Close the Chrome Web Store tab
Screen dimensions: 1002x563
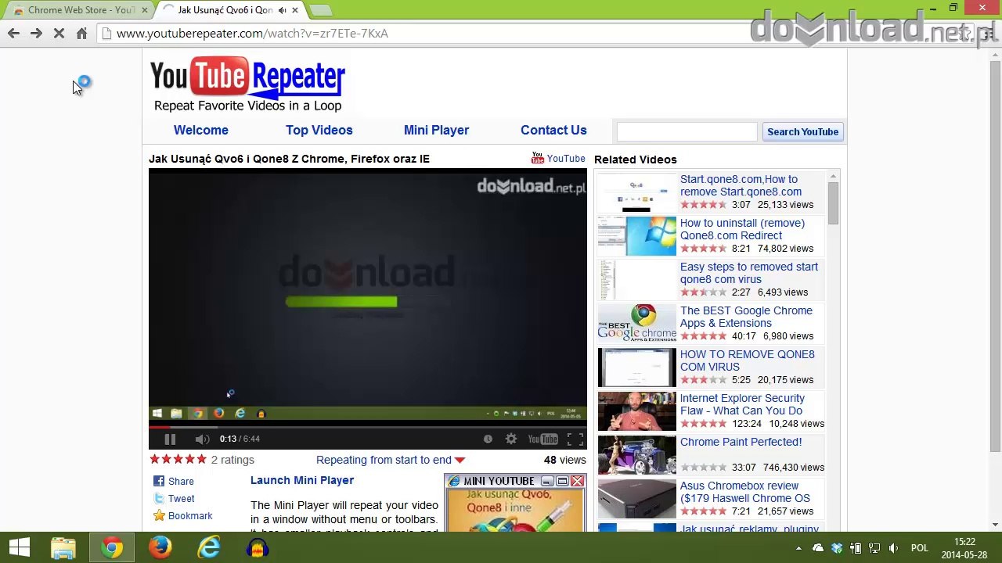tap(144, 10)
